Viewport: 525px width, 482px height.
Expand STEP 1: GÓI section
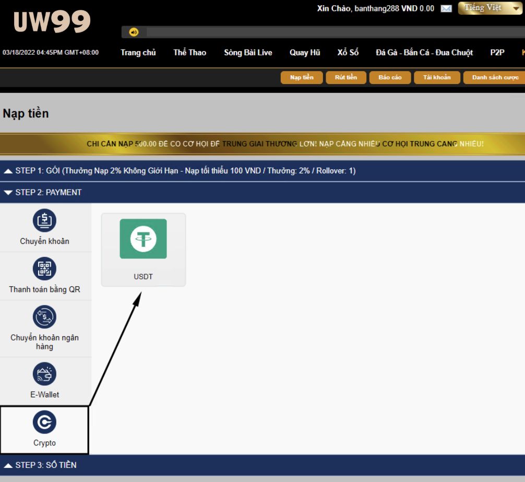tap(180, 171)
